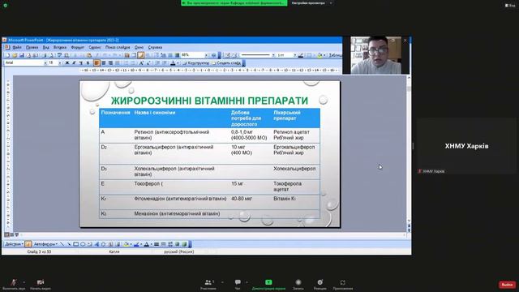
Task: Open the line style dropdown in tables toolbar
Action: [273, 55]
